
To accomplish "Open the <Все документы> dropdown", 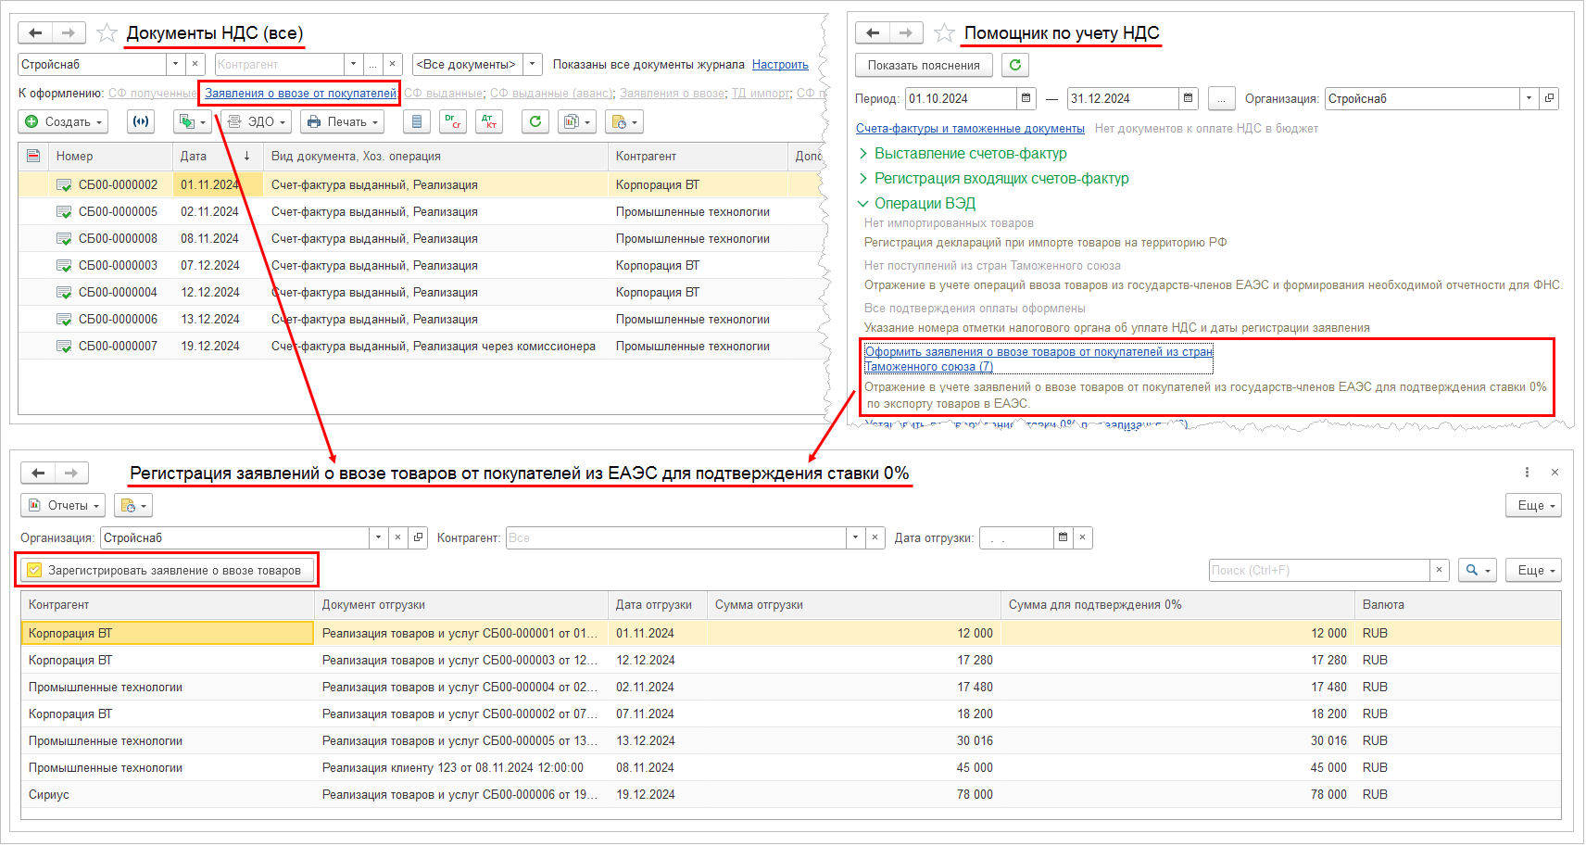I will (533, 64).
